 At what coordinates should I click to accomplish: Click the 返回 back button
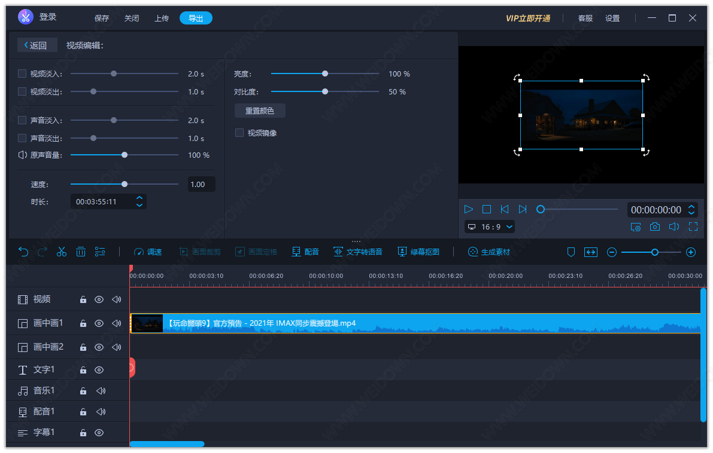(37, 45)
